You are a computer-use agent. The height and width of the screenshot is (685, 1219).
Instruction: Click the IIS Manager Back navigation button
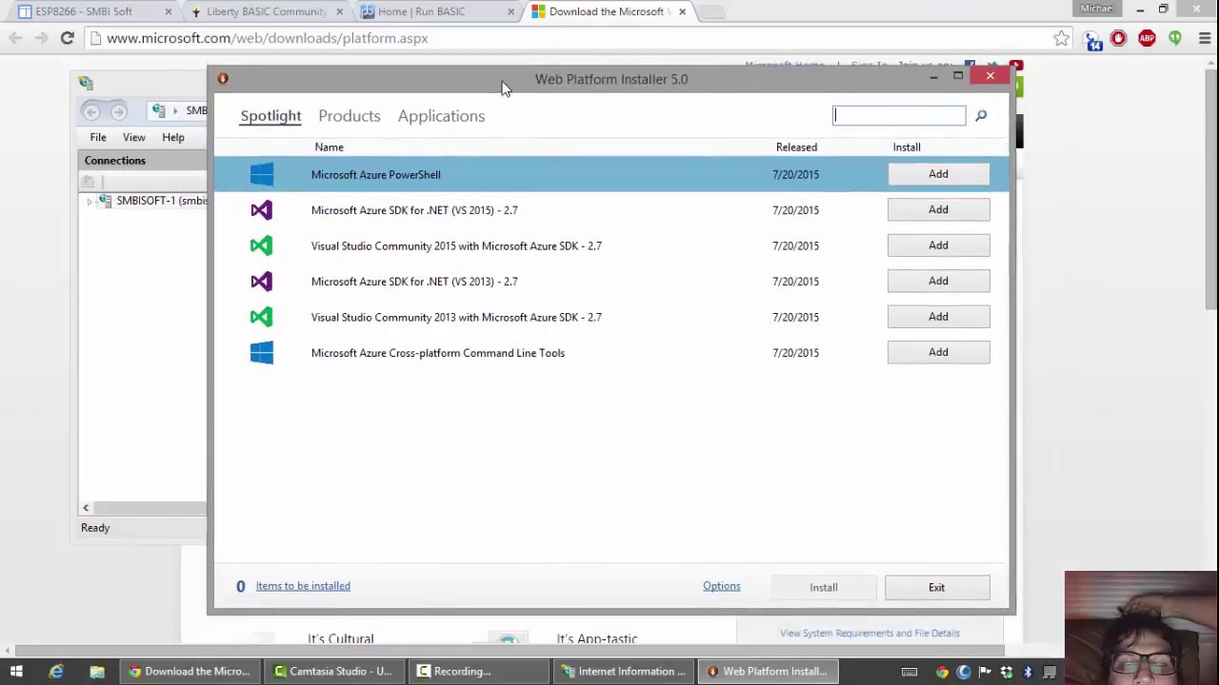tap(91, 111)
